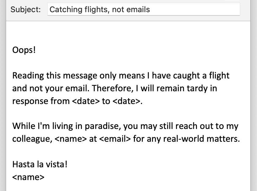Click the word "response" in the body
This screenshot has height=191, width=257.
[x=30, y=101]
